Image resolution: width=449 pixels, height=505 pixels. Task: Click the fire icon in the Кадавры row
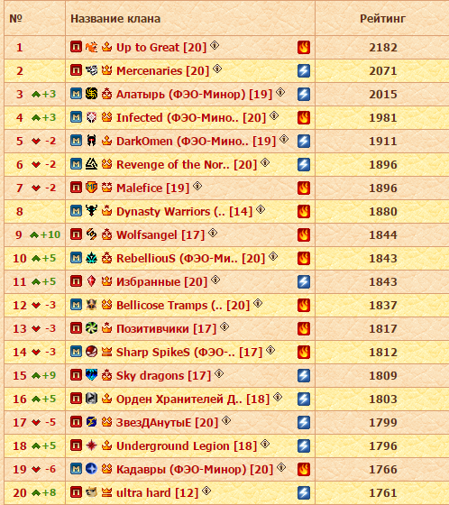pyautogui.click(x=304, y=469)
